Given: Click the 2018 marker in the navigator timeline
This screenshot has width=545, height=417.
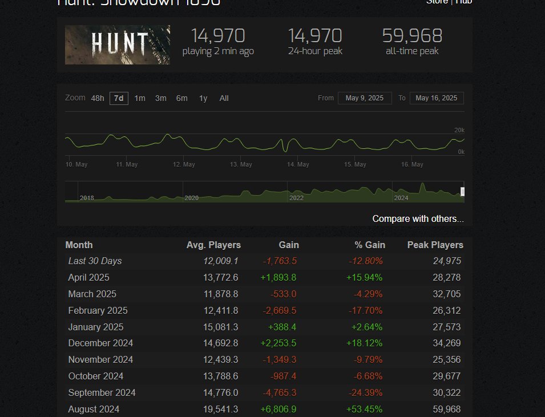Looking at the screenshot, I should click(87, 198).
